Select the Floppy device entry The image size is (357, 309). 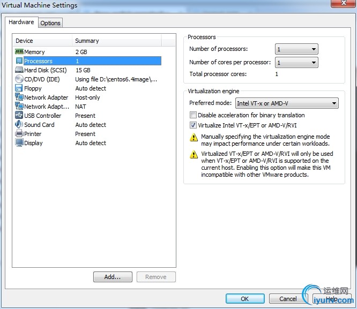click(x=33, y=88)
